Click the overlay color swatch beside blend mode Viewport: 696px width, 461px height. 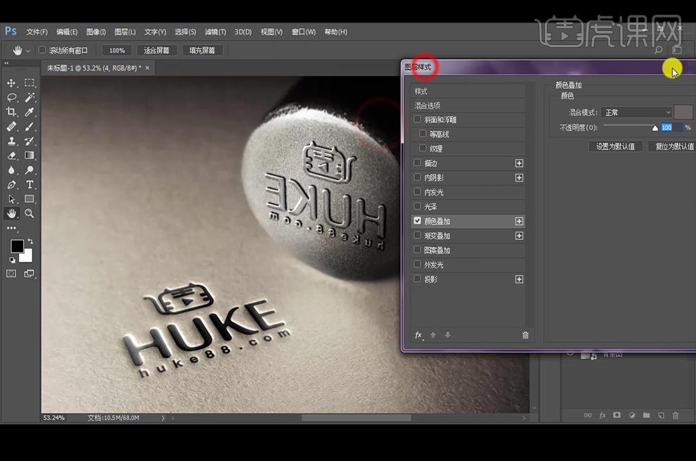tap(683, 112)
